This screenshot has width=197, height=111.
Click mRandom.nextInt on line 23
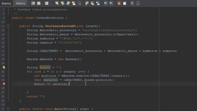tap(75, 76)
